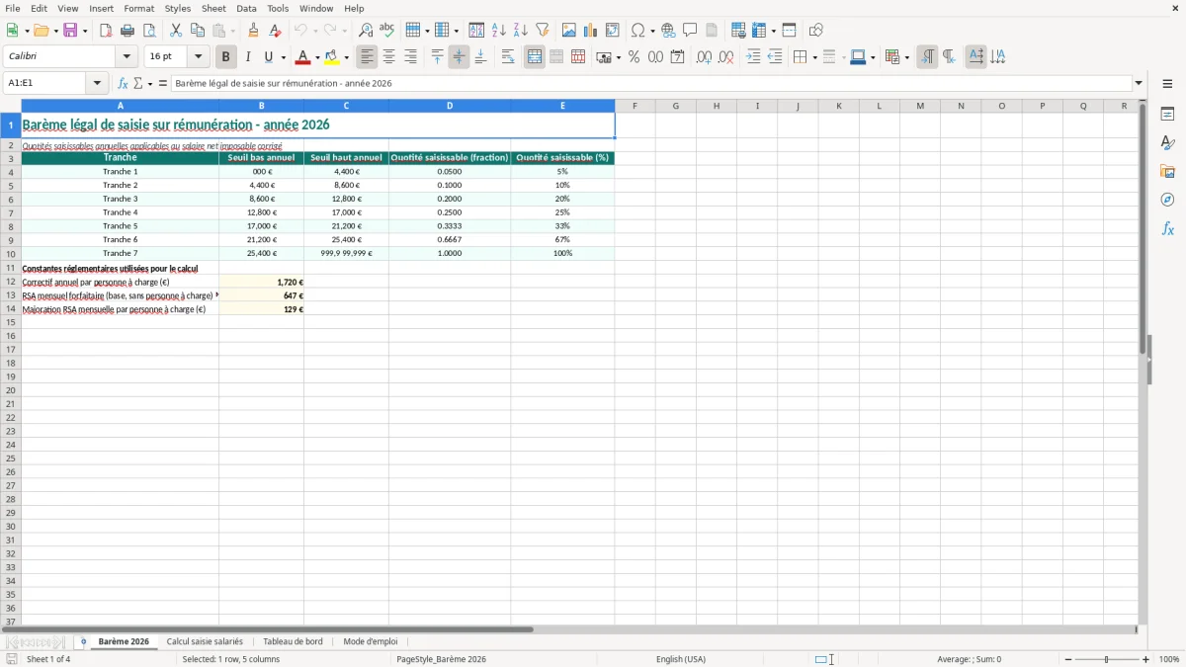
Task: Open sidebar Gallery icon
Action: [x=1167, y=172]
